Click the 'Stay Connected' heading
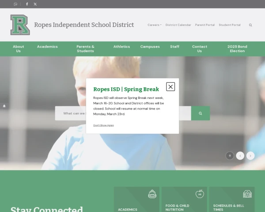 (47, 209)
